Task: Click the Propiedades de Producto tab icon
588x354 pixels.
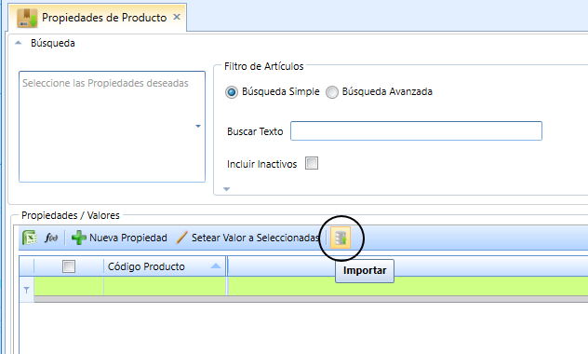Action: coord(27,18)
